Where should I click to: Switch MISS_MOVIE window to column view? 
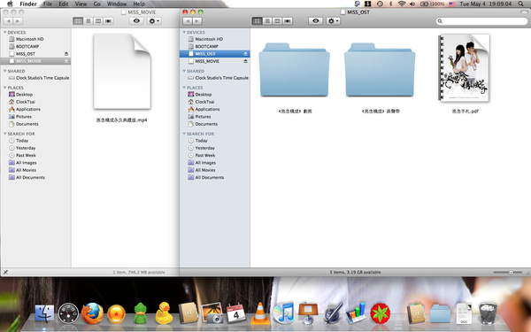(x=98, y=21)
